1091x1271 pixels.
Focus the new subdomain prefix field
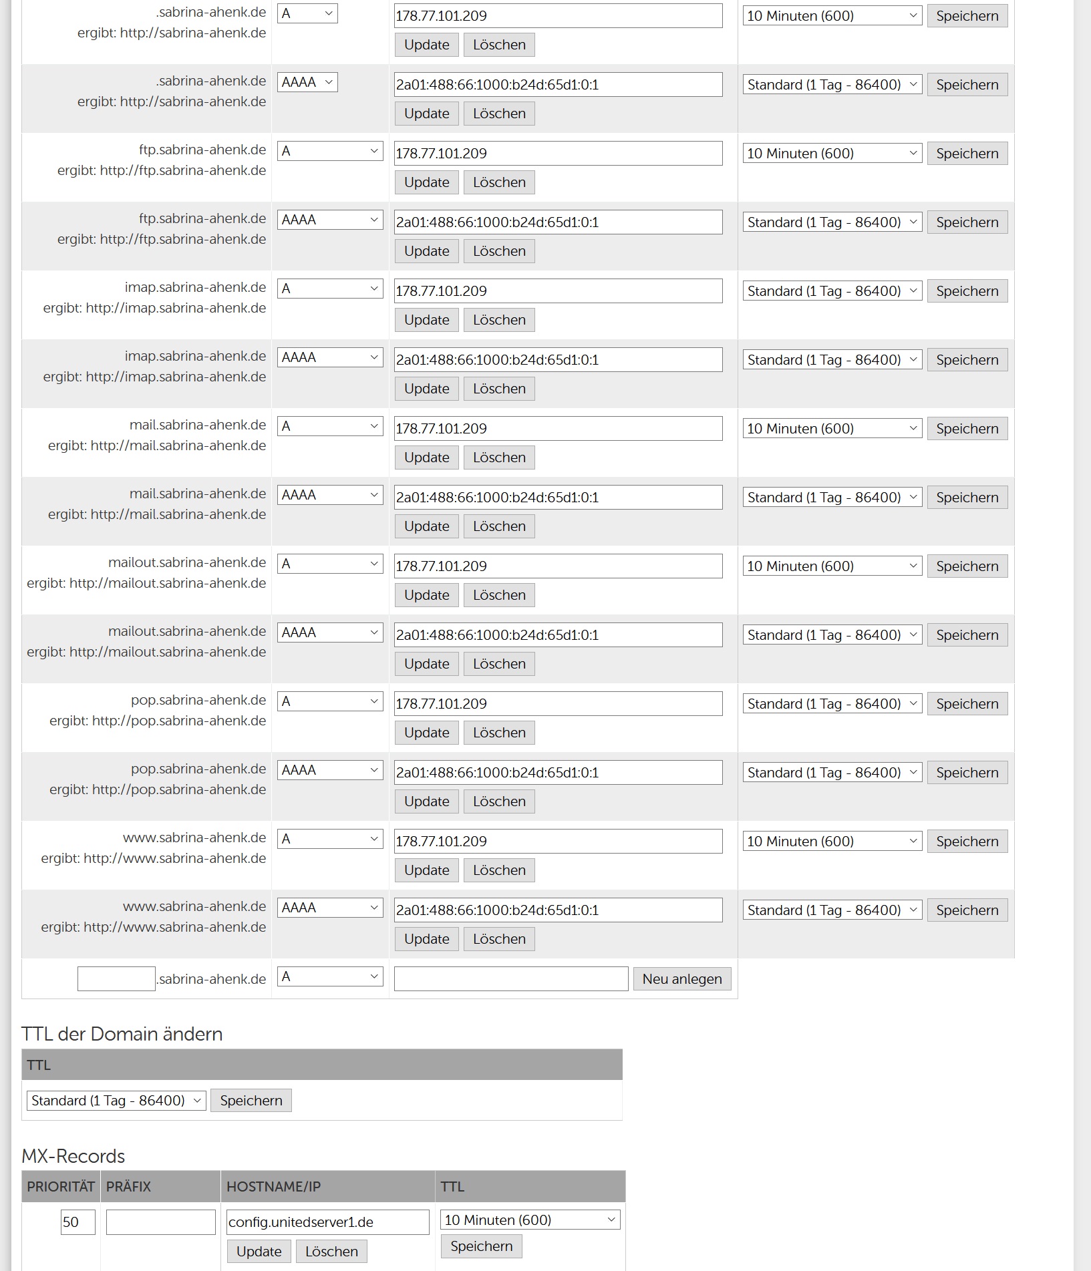tap(116, 979)
